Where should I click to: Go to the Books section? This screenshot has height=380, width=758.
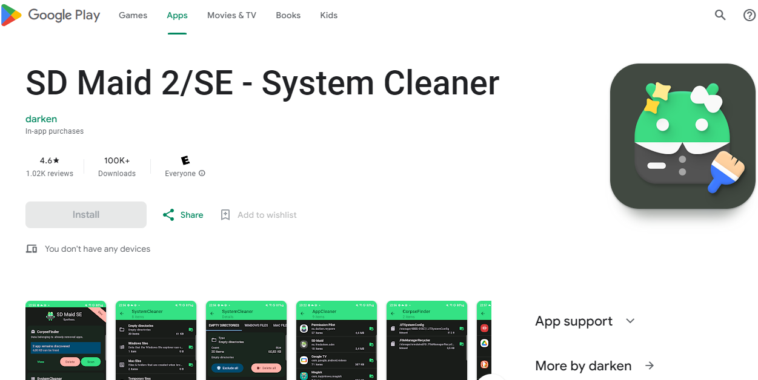(288, 15)
